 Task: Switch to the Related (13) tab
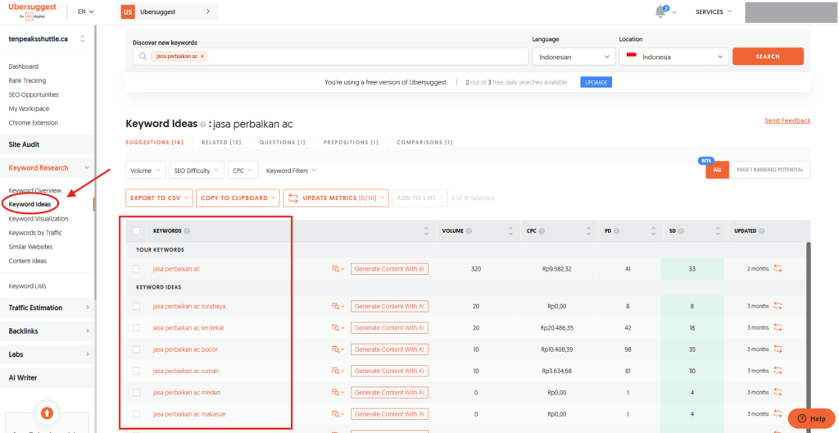click(221, 143)
